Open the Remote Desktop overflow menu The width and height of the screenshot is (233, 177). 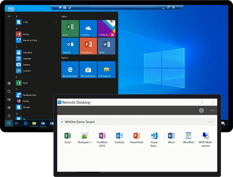click(213, 111)
